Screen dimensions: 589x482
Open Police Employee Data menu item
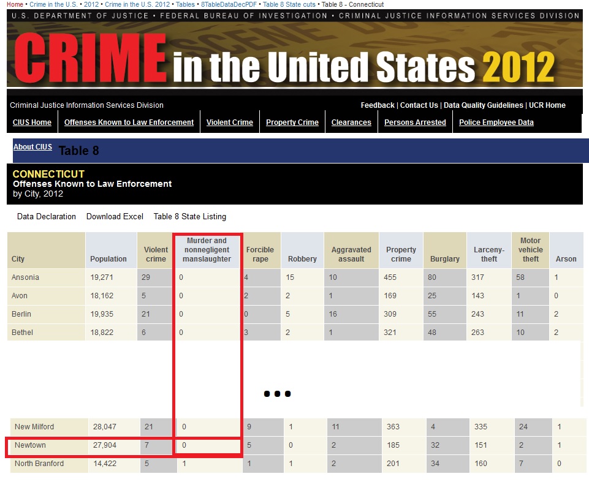pos(496,122)
